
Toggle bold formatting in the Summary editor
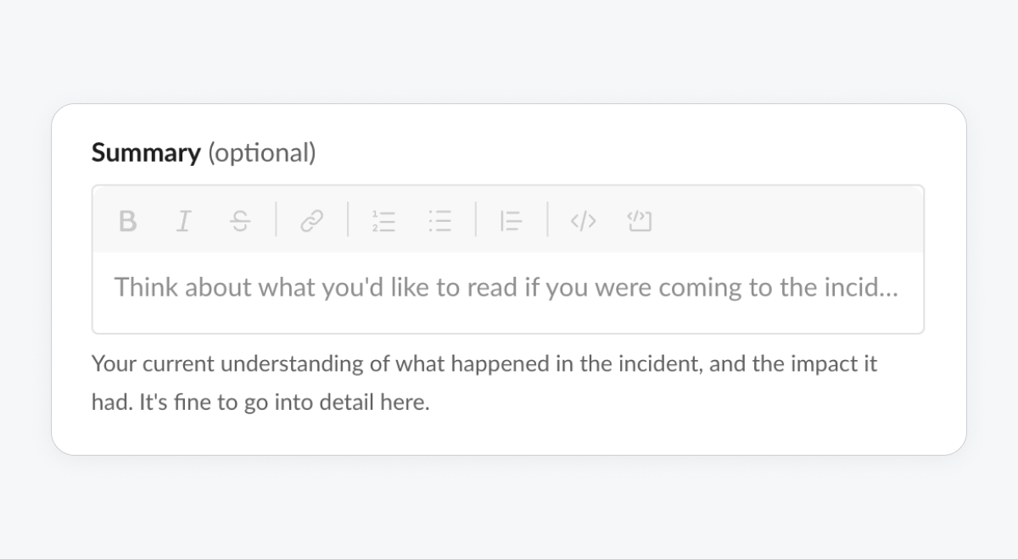point(127,221)
